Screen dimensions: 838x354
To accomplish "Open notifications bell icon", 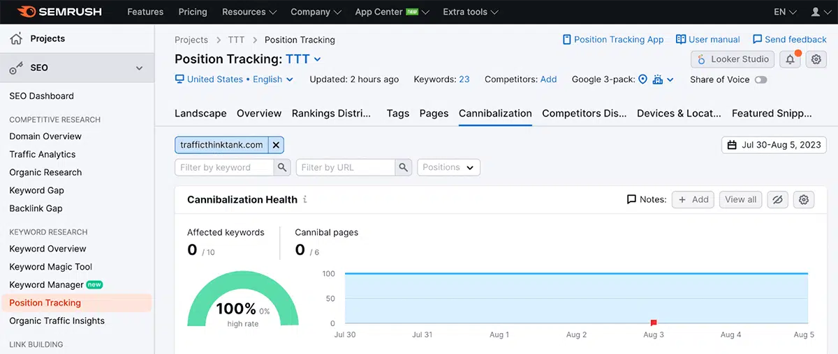I will [x=791, y=59].
